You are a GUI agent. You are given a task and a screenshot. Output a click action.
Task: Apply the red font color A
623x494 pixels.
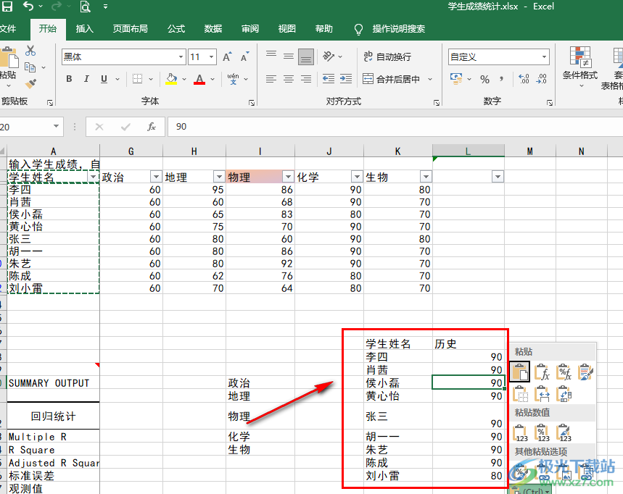[x=199, y=79]
